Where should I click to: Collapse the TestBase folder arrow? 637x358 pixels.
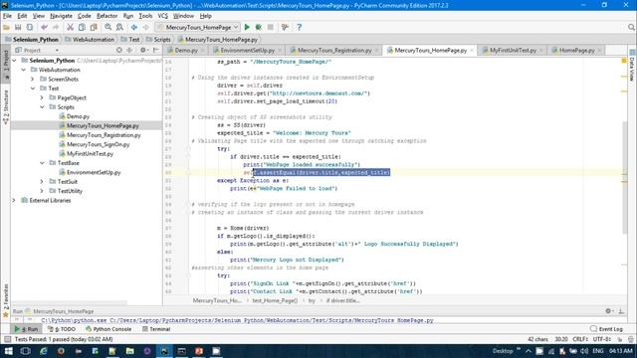pos(42,163)
